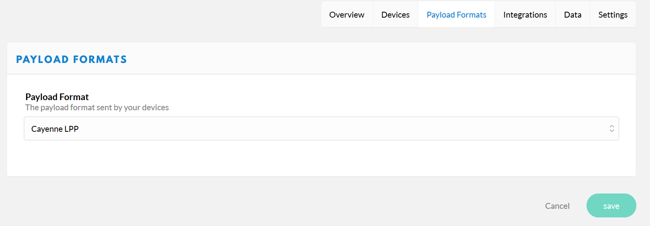Click the card header bar right of heading
The width and height of the screenshot is (650, 226).
pyautogui.click(x=380, y=59)
